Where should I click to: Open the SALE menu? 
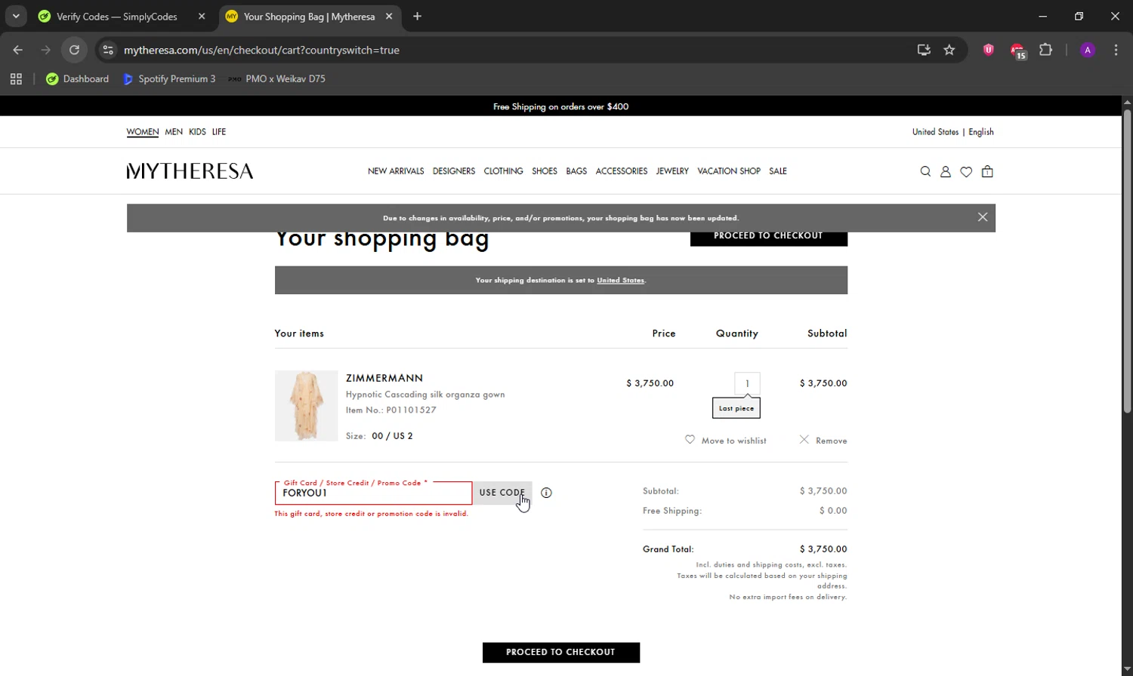click(778, 171)
